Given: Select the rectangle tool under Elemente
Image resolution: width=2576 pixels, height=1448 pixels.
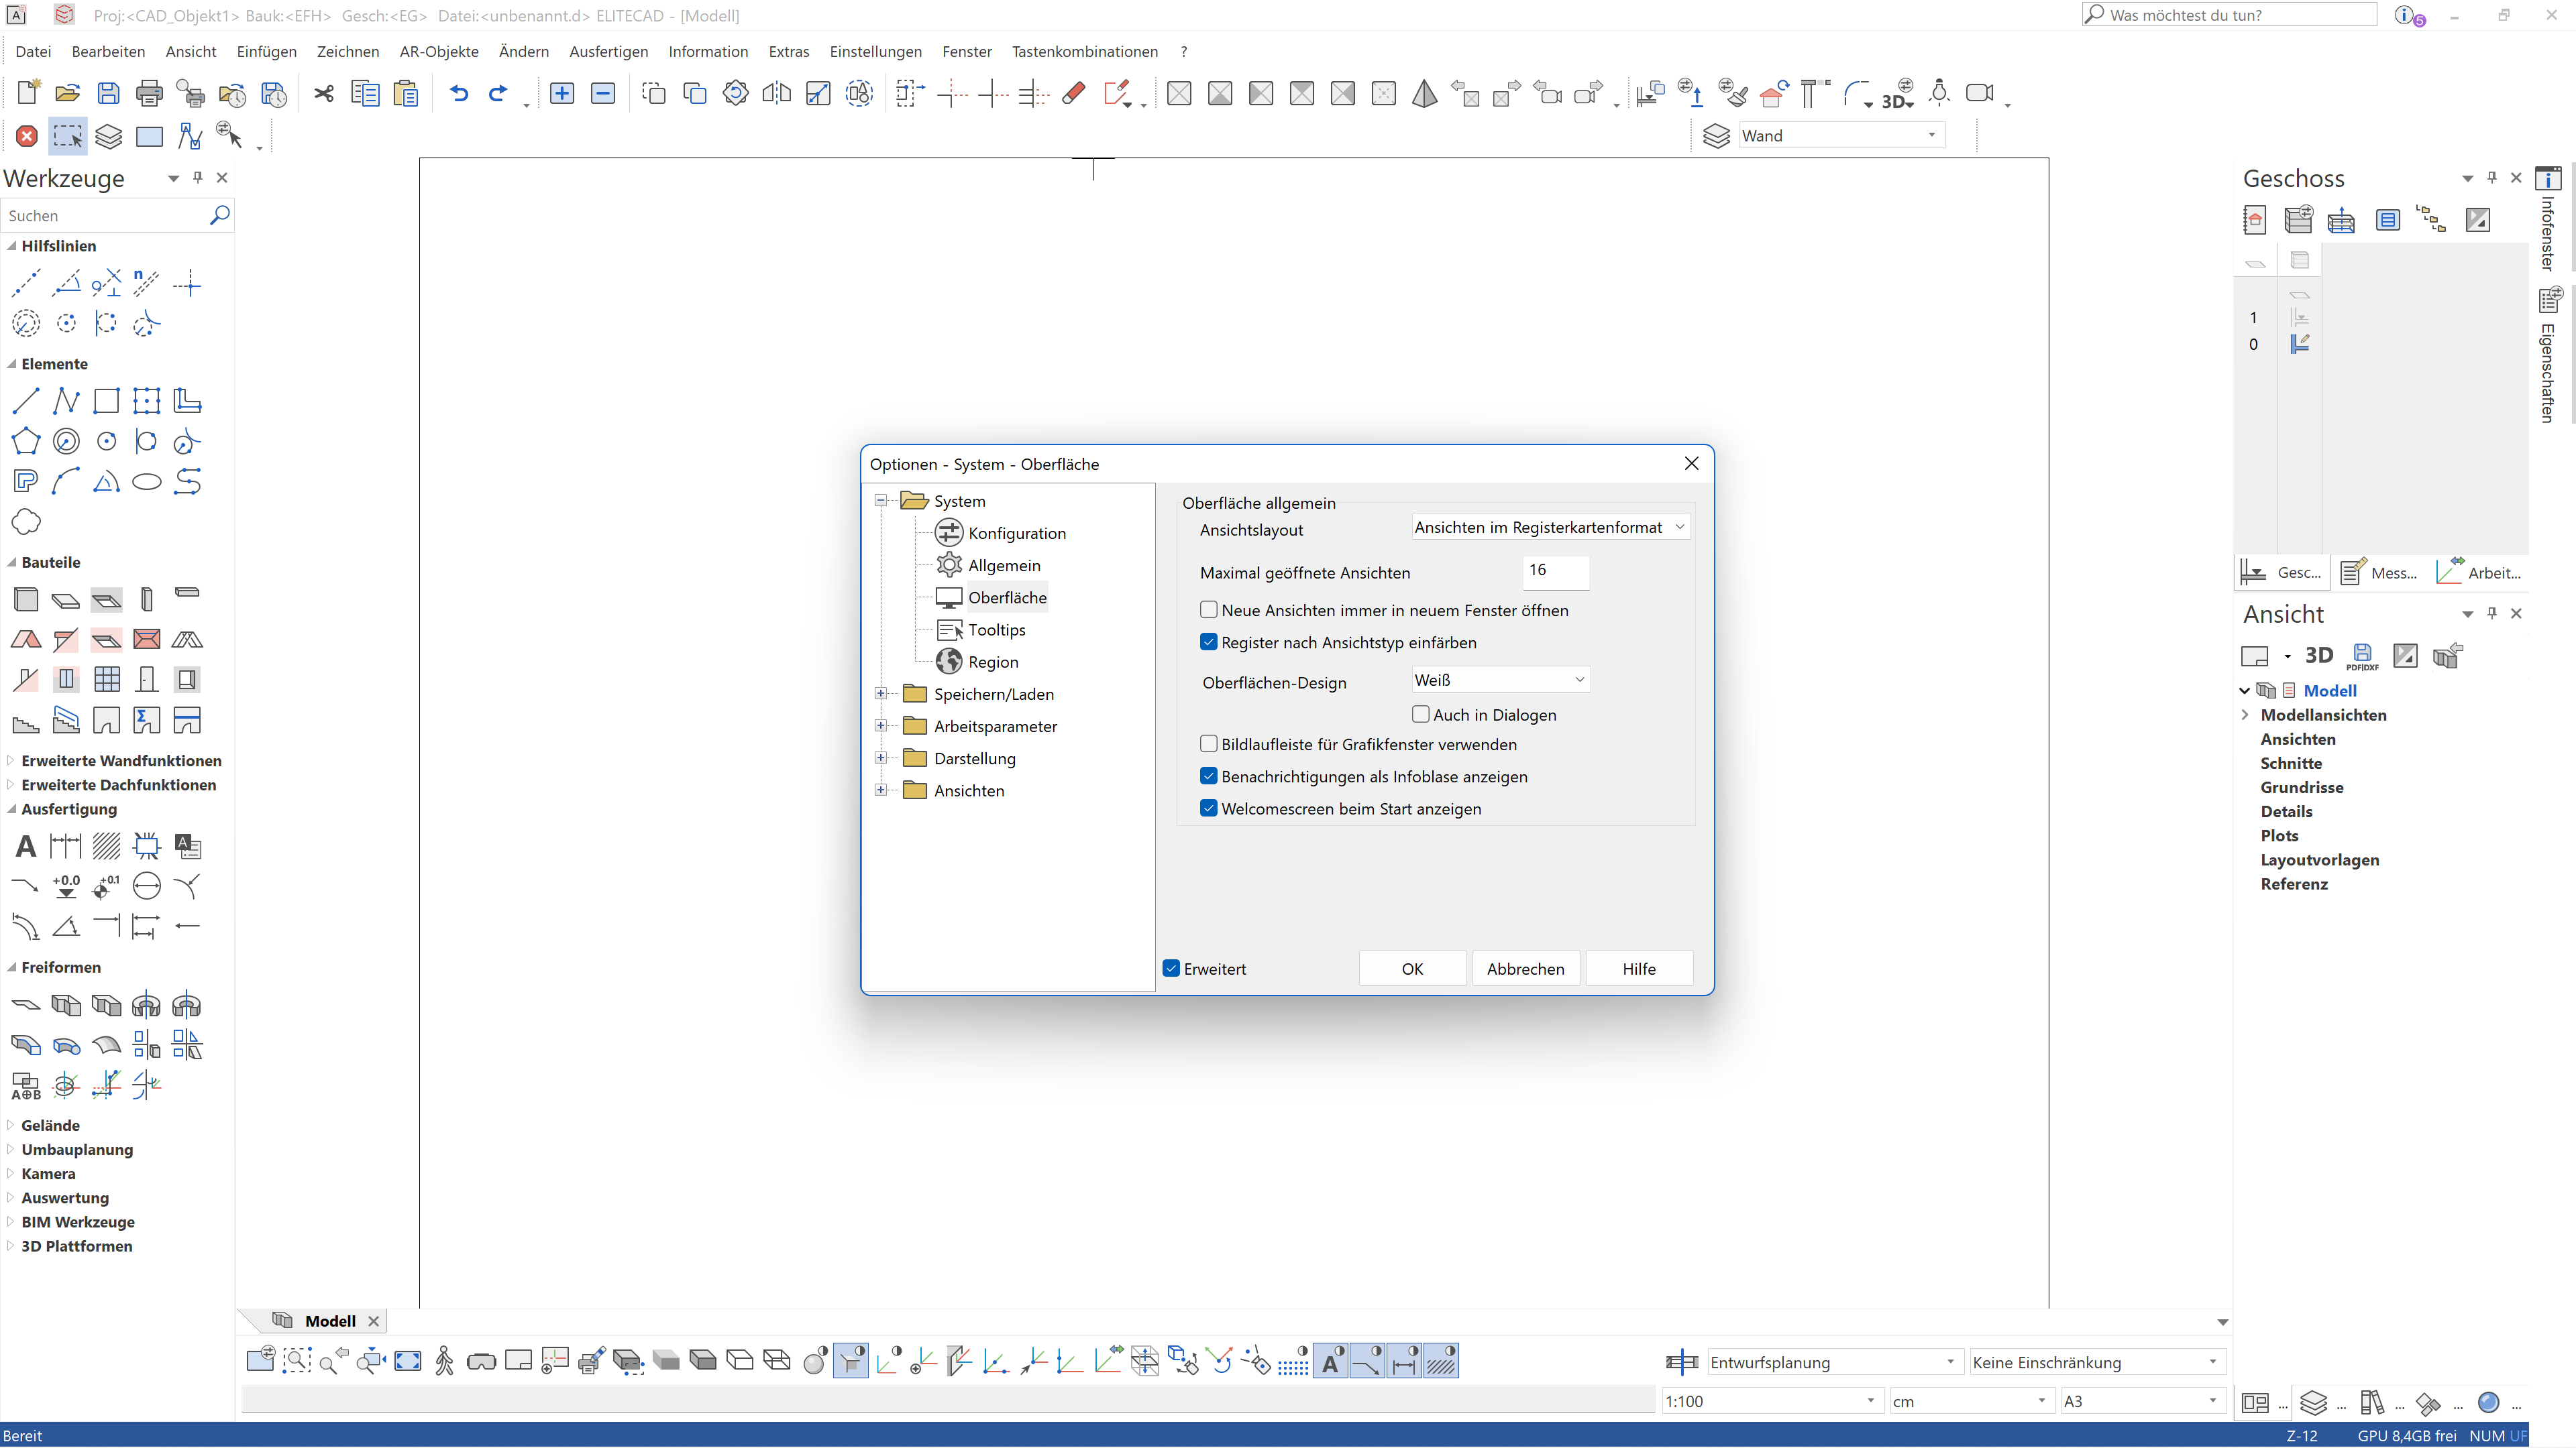Looking at the screenshot, I should 106,402.
